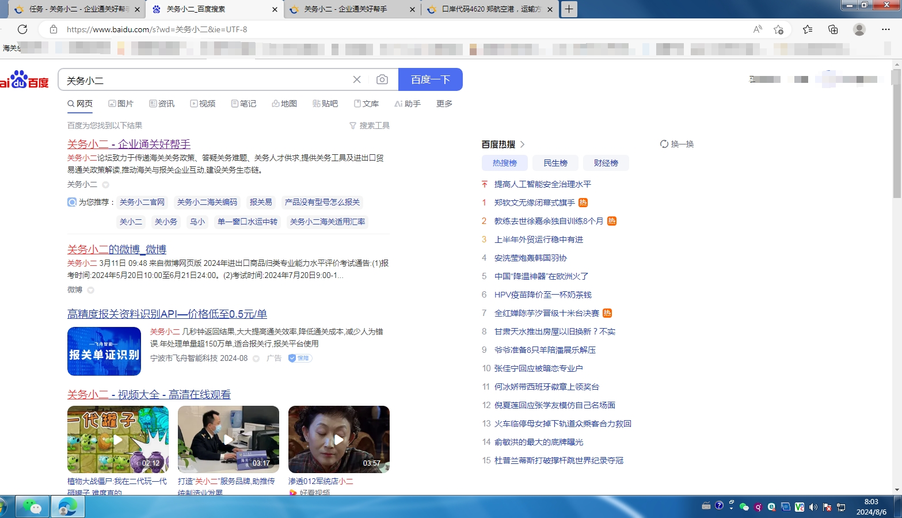Expand dropdown beside 宁波市飞舟智能科技 2024-08
Screen dimensions: 902x518
click(x=256, y=359)
